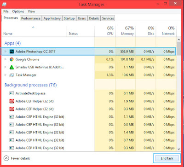Click the 558.9 MB memory value
This screenshot has width=184, height=167.
click(x=127, y=52)
